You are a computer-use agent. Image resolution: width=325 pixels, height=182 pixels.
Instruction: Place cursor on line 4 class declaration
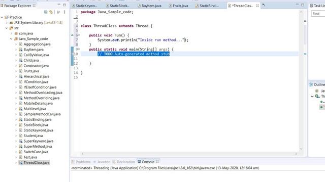[x=116, y=26]
